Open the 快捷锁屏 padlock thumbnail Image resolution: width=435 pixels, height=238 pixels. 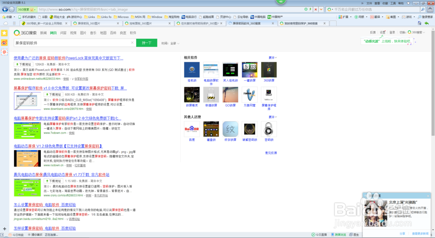(211, 94)
